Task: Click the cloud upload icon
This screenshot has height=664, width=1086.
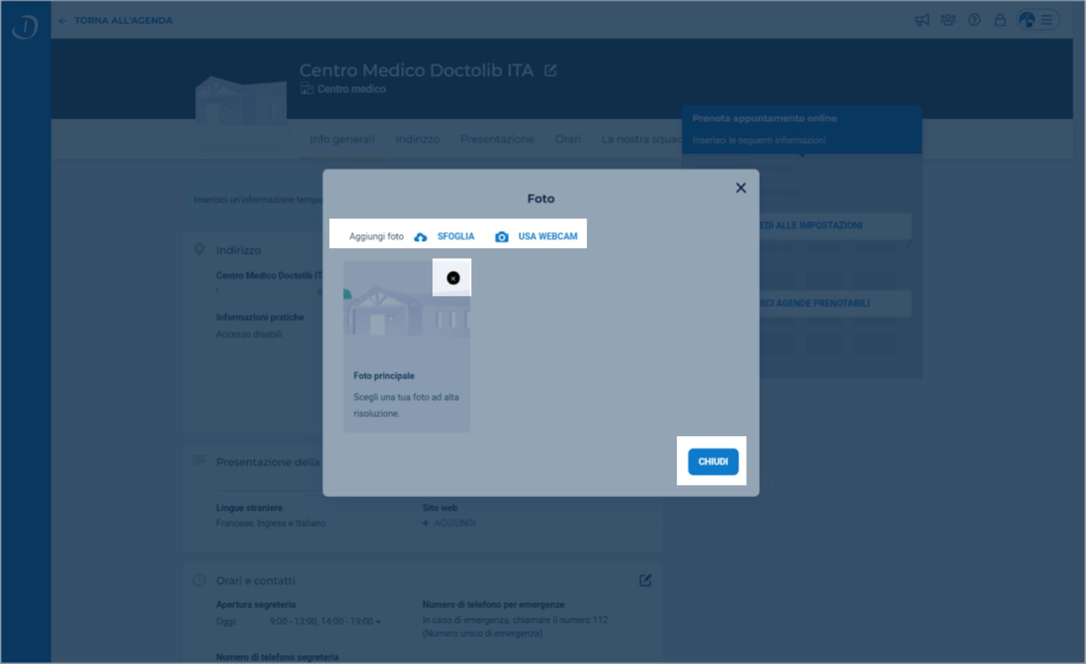Action: click(x=420, y=237)
